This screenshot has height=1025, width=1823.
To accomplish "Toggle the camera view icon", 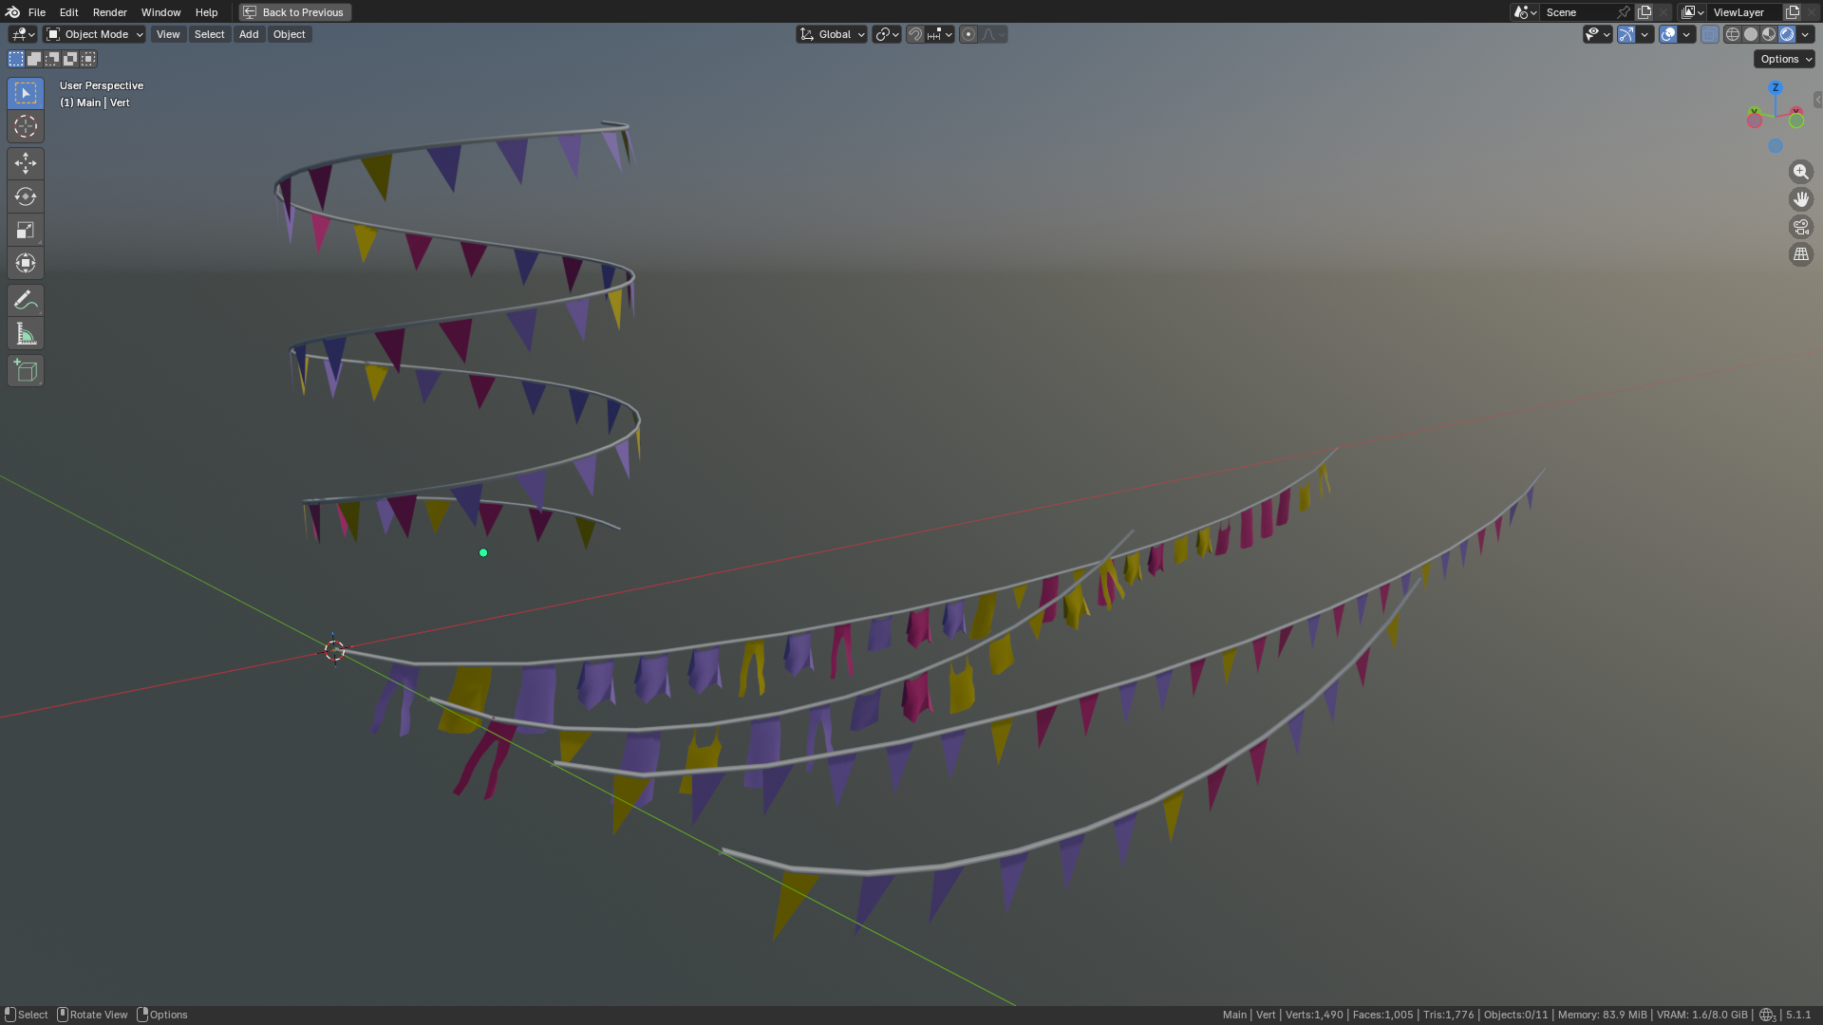I will 1800,227.
